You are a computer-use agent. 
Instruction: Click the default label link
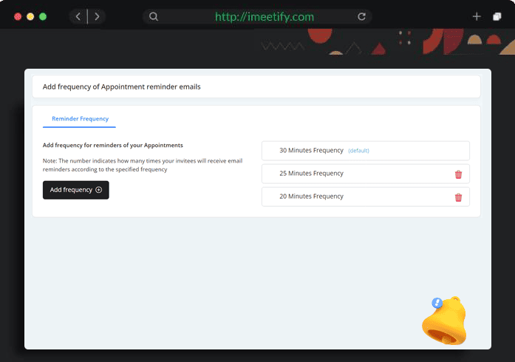coord(358,151)
